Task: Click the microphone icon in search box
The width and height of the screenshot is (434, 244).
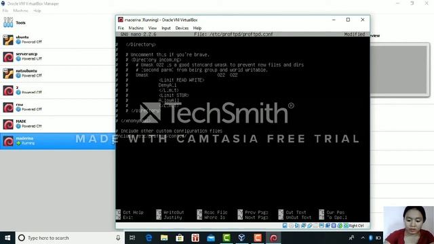Action: point(118,238)
